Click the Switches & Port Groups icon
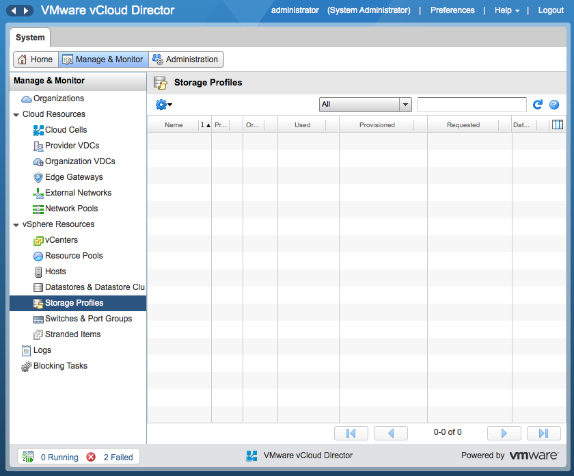This screenshot has height=476, width=574. point(38,319)
